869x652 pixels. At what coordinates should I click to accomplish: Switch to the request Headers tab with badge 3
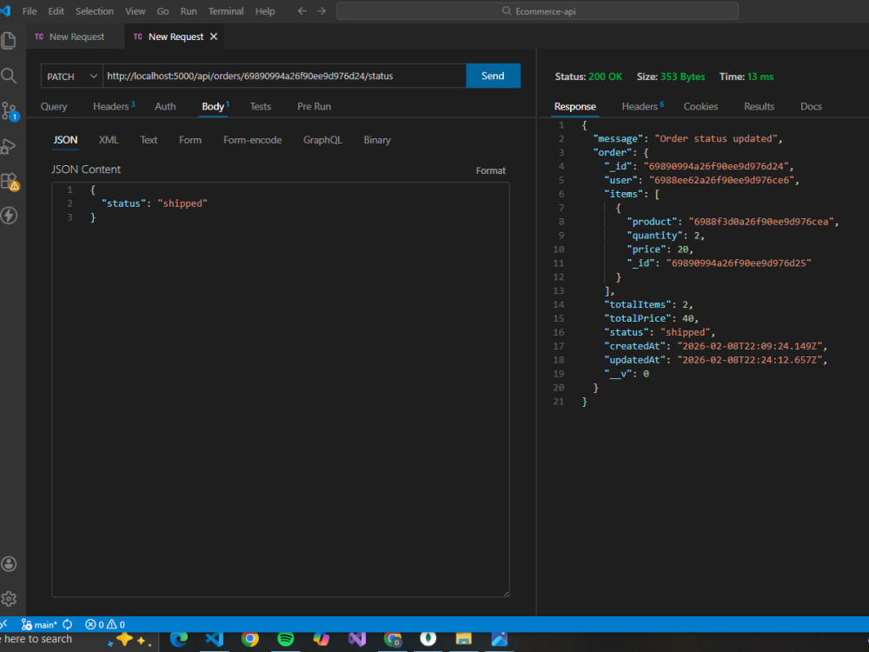114,106
